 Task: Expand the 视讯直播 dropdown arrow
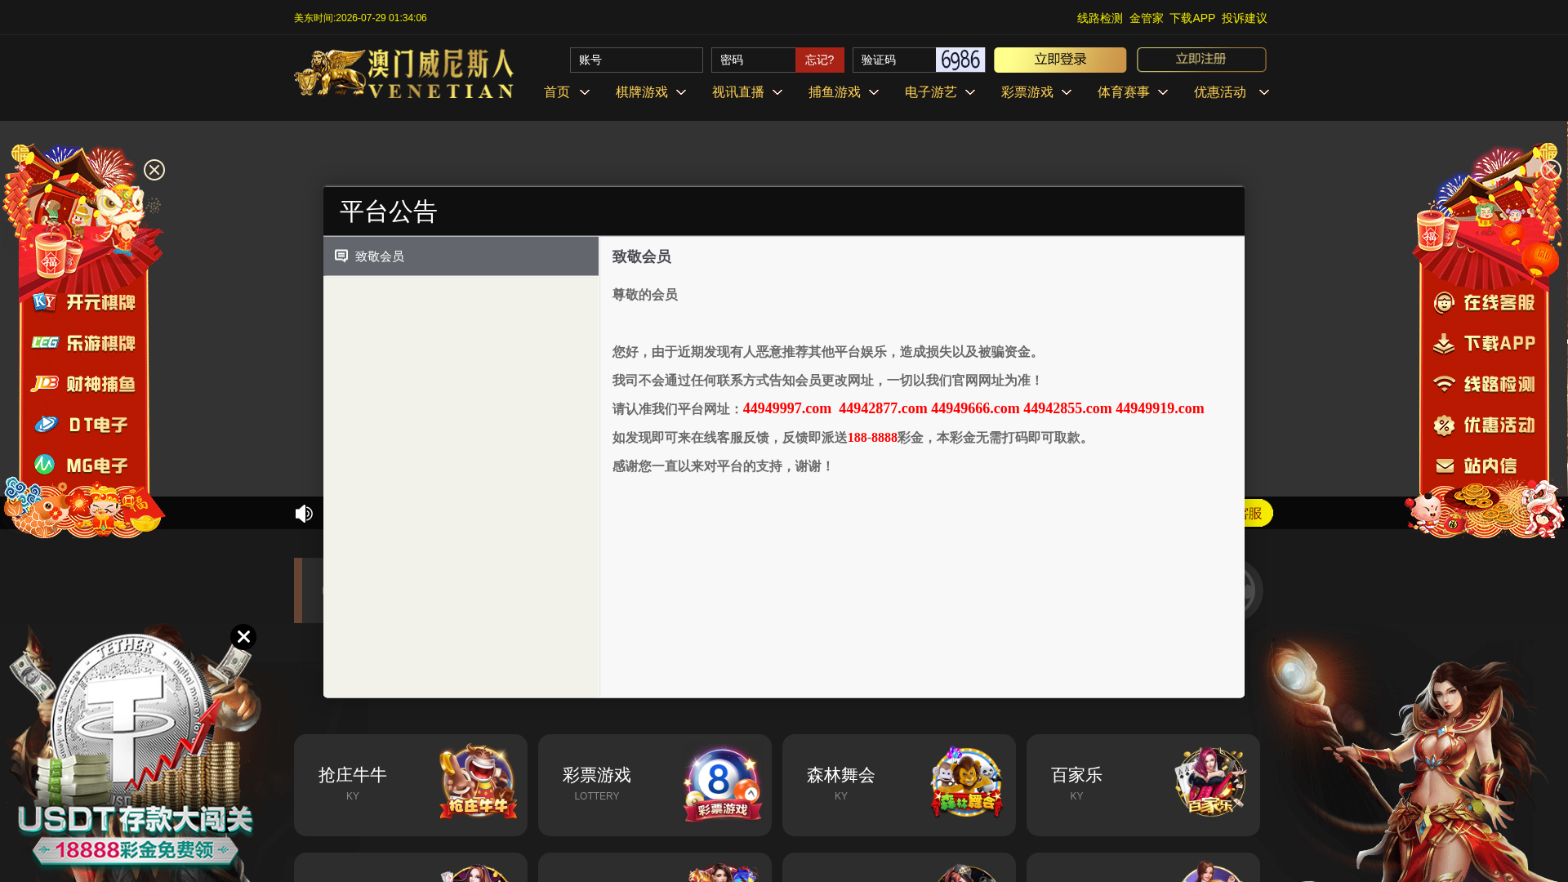[777, 92]
